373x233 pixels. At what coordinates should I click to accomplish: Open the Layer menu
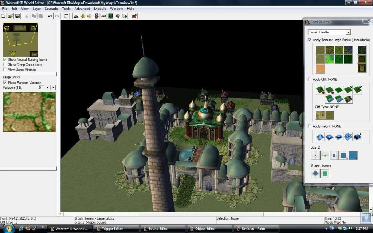37,9
